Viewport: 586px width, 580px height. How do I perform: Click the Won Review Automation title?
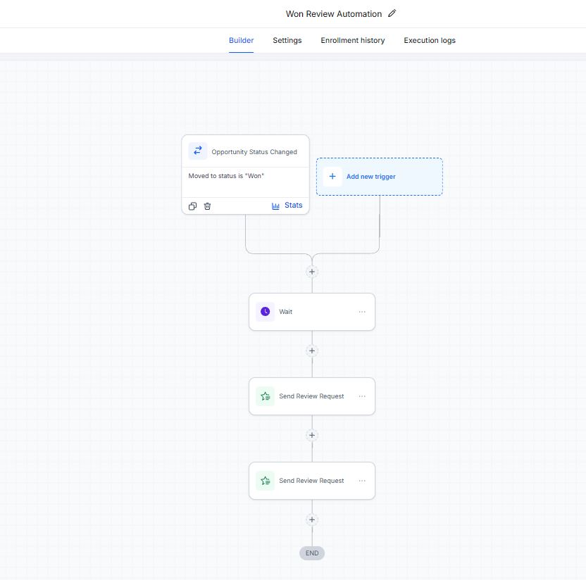[334, 14]
